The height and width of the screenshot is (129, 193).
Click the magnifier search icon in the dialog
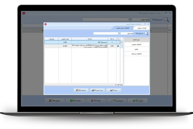tap(146, 33)
